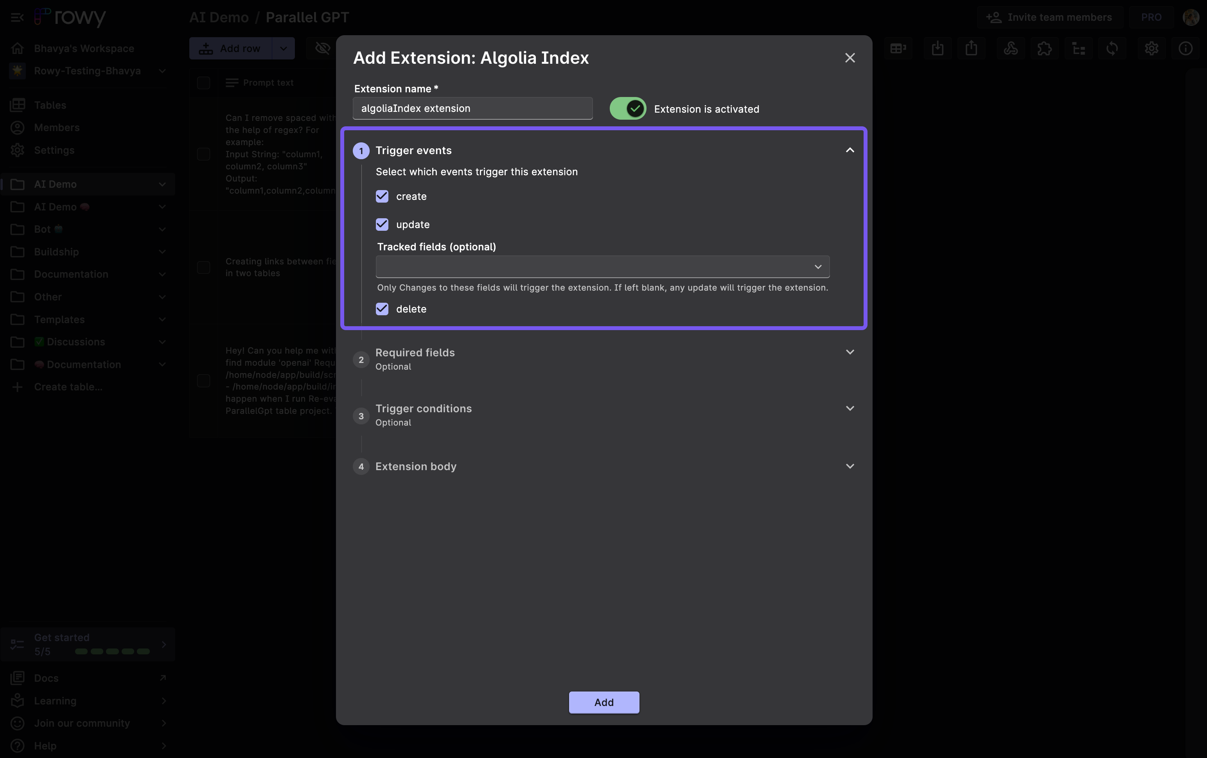Click the Docs sidebar icon
This screenshot has width=1207, height=758.
point(18,678)
